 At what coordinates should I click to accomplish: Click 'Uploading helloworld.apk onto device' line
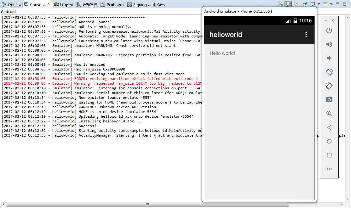(x=98, y=116)
